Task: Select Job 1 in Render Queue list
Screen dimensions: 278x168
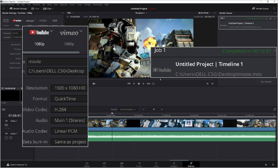Action: coord(248,23)
